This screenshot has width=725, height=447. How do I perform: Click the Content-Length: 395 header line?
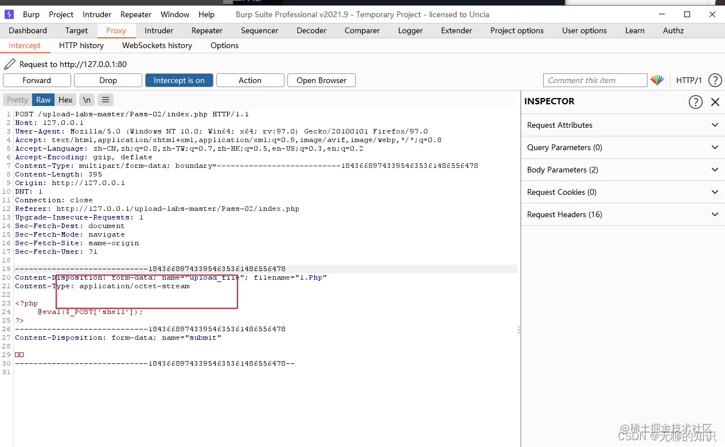point(59,174)
